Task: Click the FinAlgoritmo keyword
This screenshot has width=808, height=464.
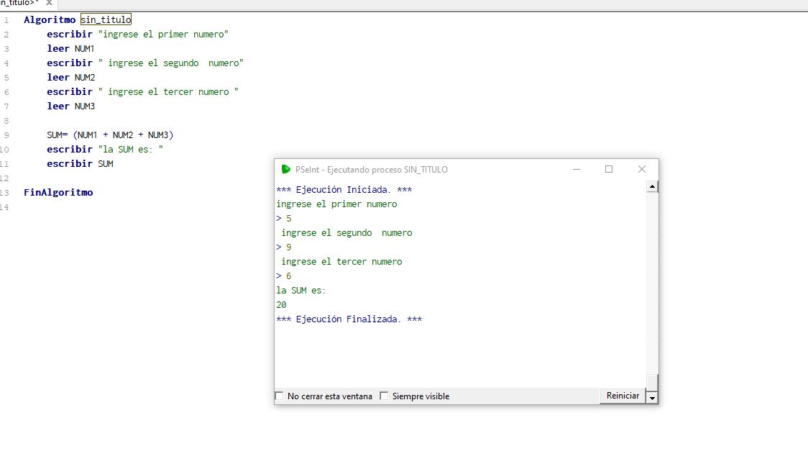Action: [x=58, y=192]
